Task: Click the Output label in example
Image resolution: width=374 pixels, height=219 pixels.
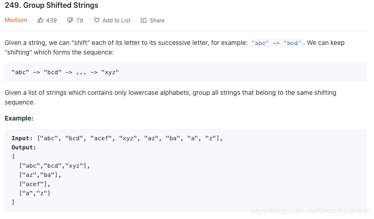Action: [24, 148]
